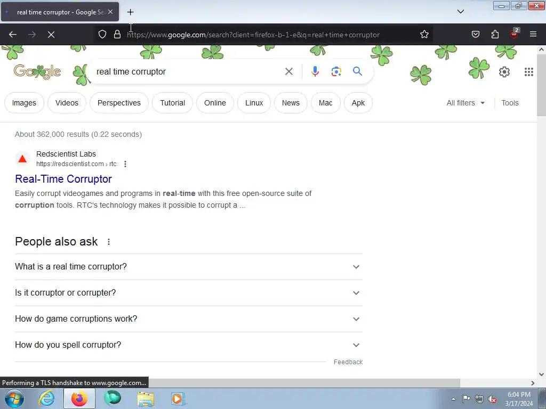Viewport: 546px width, 409px height.
Task: Open search Tools
Action: [x=510, y=103]
